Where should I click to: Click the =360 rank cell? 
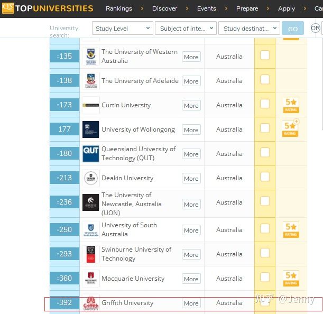[64, 278]
